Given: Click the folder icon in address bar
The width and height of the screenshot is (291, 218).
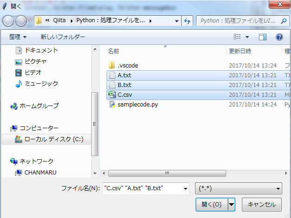Looking at the screenshot, I should tap(39, 20).
